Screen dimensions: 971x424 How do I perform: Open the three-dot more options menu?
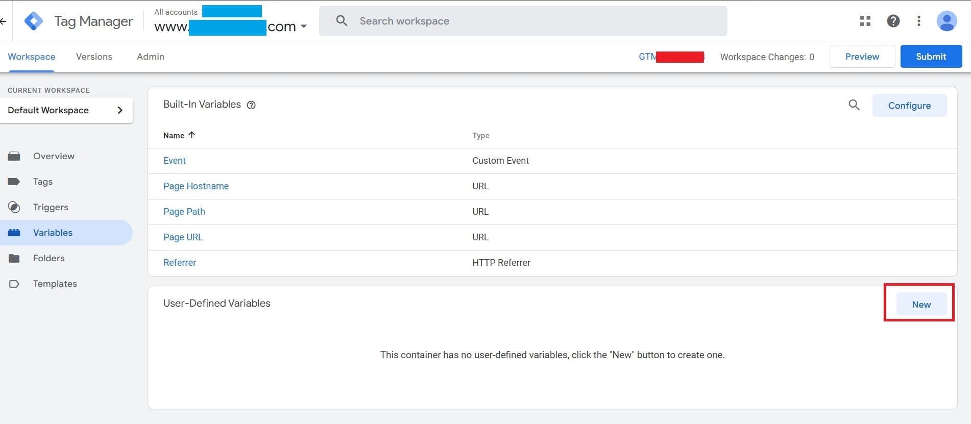tap(918, 21)
